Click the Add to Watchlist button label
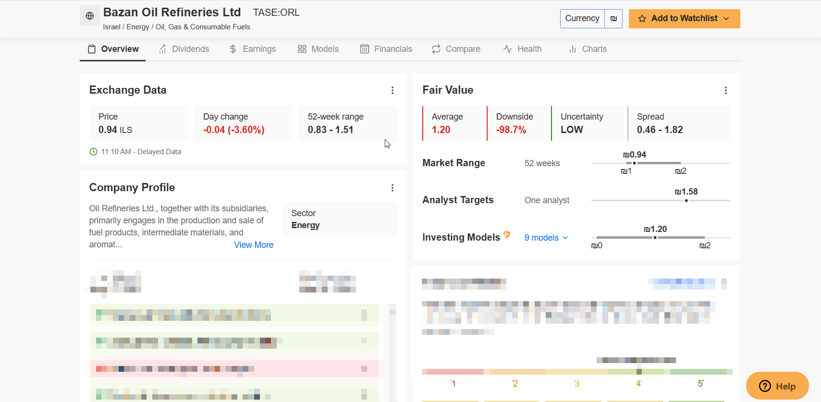 (684, 18)
